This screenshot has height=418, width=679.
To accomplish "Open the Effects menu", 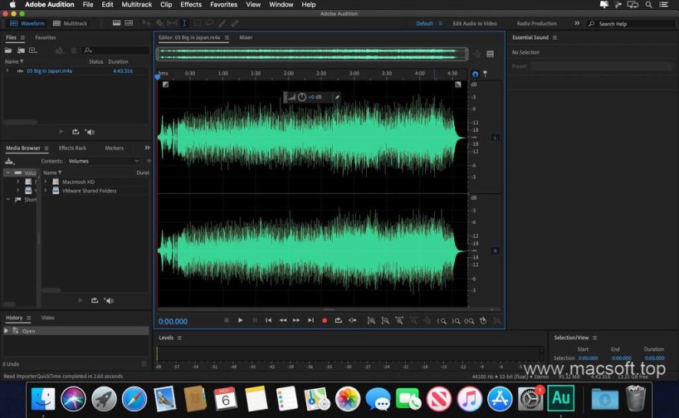I will point(191,5).
